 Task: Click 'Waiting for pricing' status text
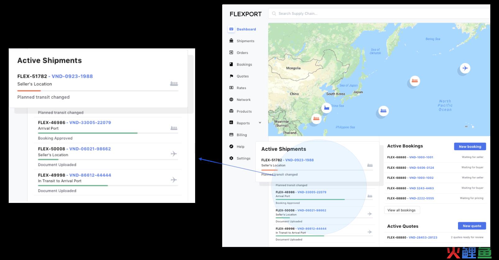coord(472,198)
